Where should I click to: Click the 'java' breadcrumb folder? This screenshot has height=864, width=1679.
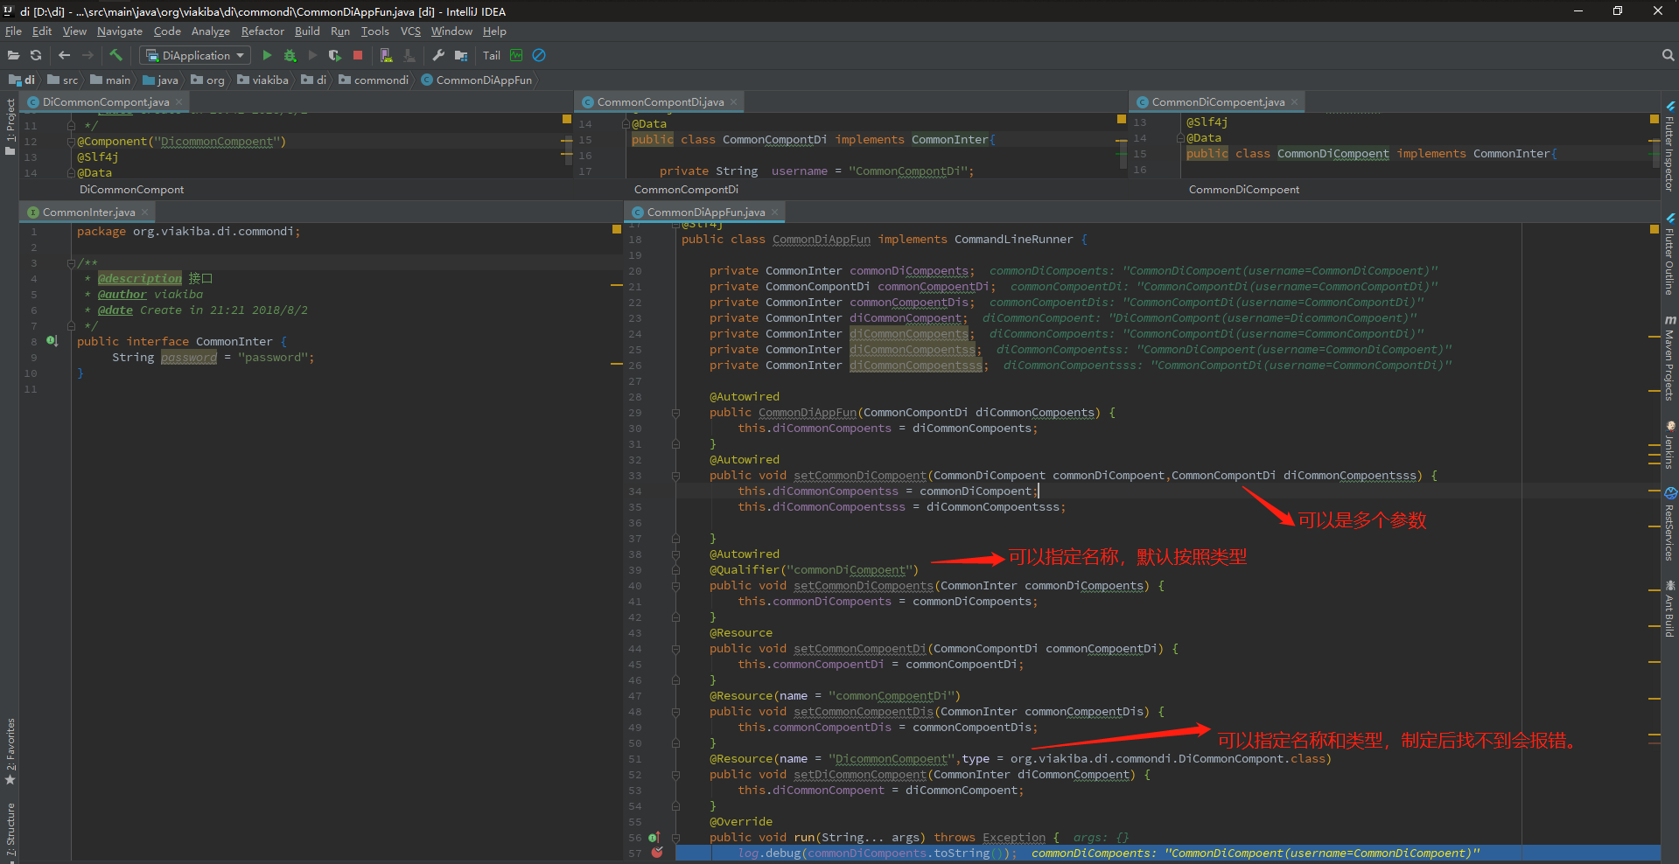(x=161, y=80)
